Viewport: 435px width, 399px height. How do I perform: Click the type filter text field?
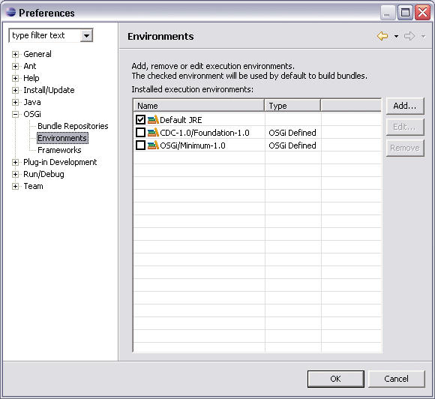45,35
